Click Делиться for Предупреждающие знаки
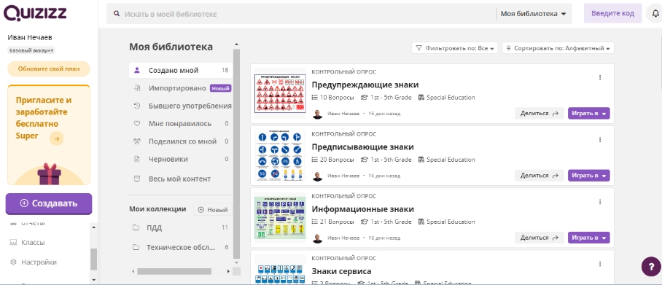 pos(539,114)
